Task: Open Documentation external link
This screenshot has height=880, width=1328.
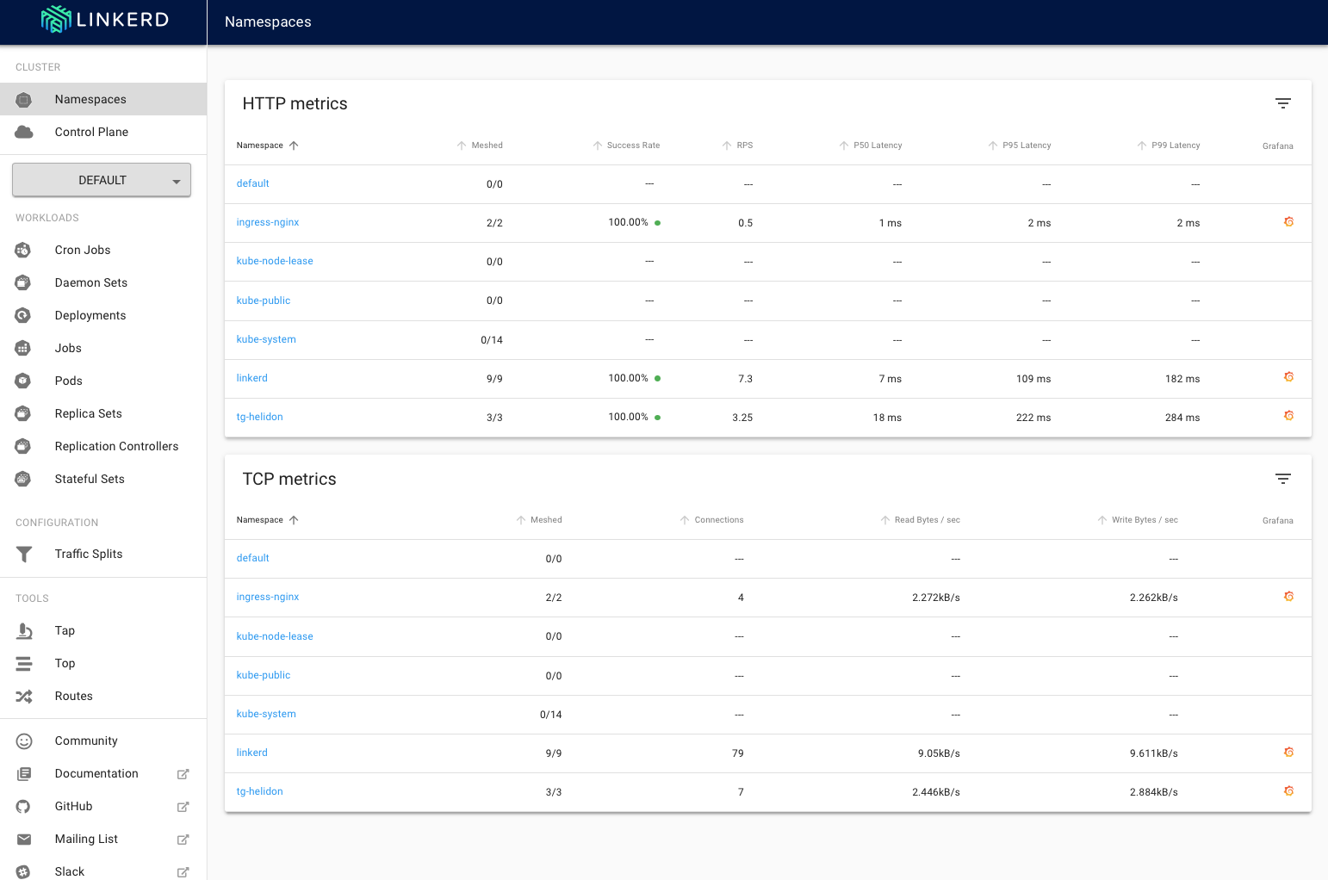Action: [103, 774]
